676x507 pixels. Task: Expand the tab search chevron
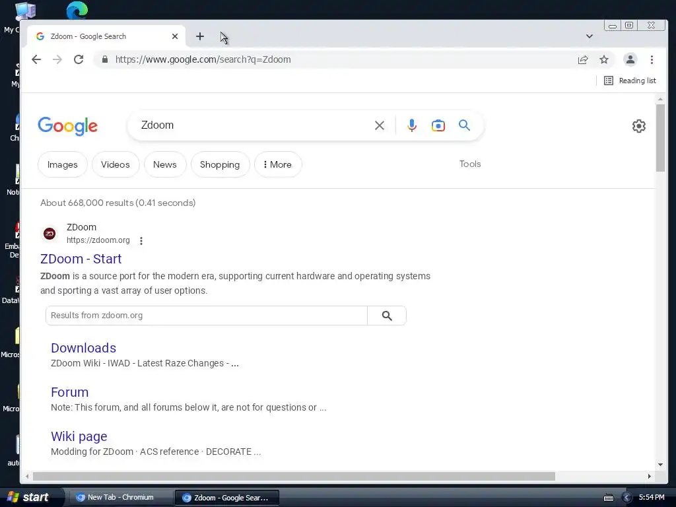tap(590, 36)
